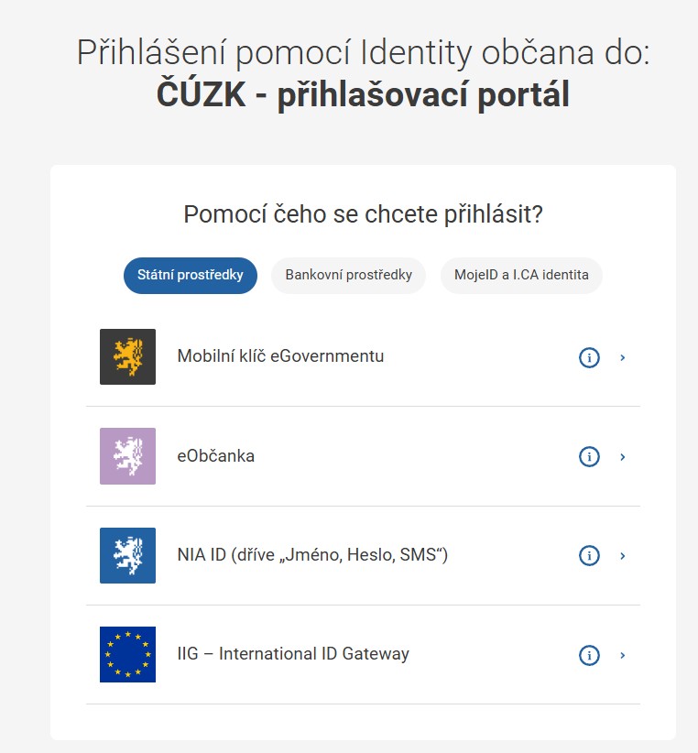Show info about eObčanka login

(589, 456)
